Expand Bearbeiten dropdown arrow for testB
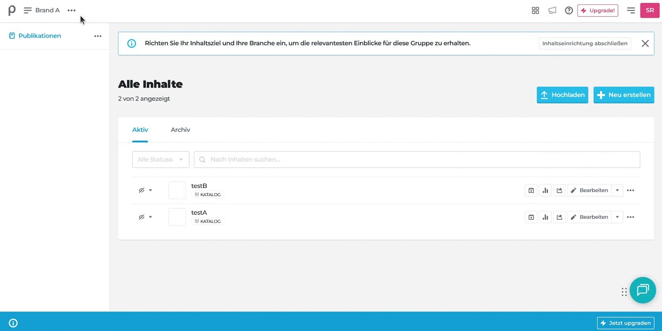The width and height of the screenshot is (662, 331). (617, 190)
